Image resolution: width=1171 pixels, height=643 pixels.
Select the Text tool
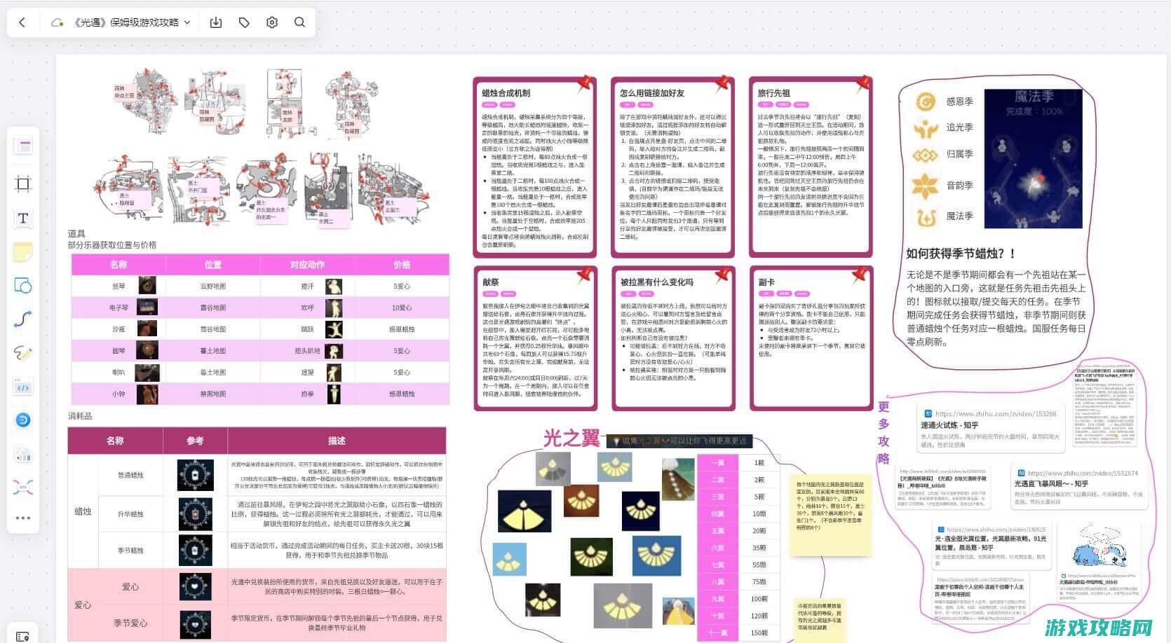23,219
